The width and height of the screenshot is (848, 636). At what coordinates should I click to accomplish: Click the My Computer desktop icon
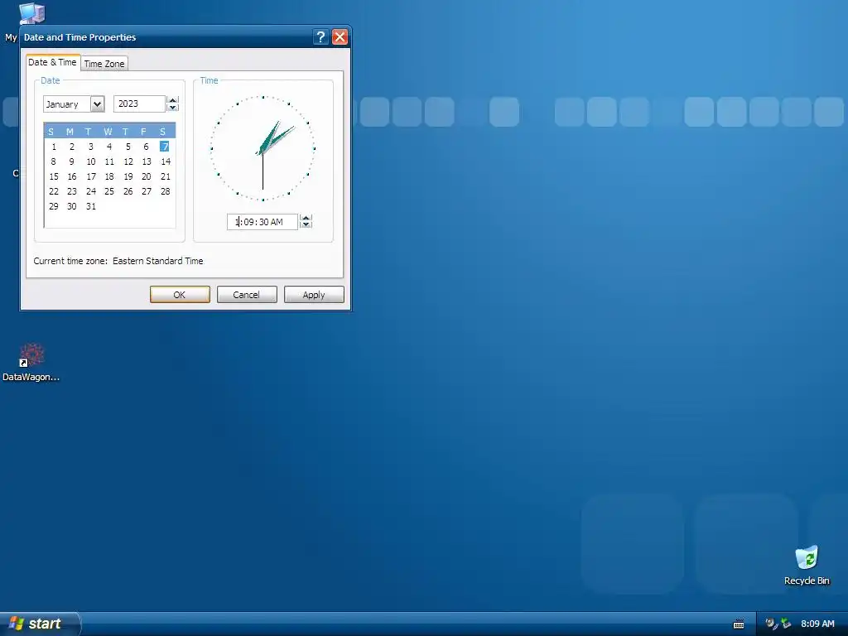(x=31, y=13)
